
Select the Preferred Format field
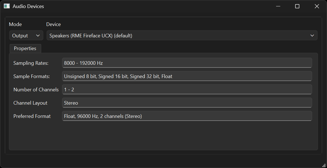[187, 116]
